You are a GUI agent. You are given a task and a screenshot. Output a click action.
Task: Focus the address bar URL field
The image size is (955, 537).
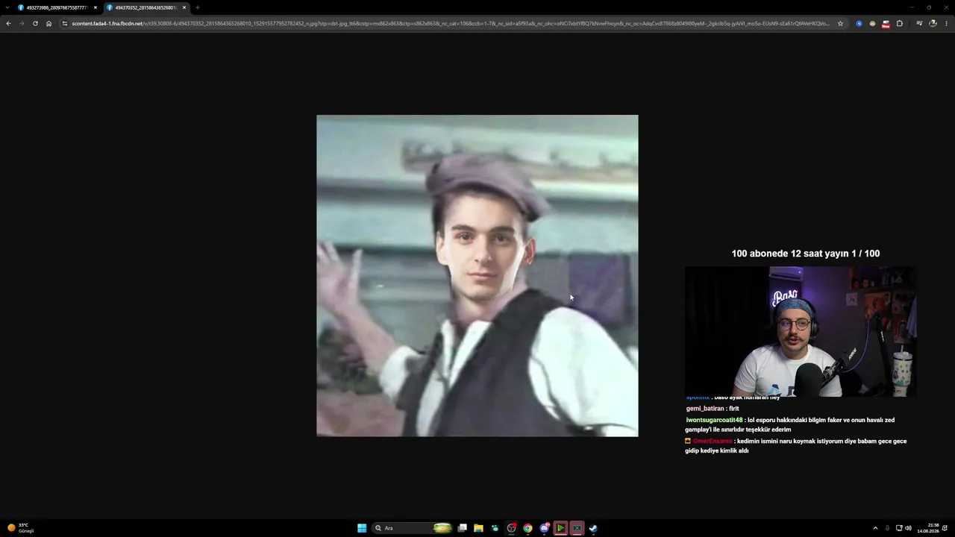point(451,23)
